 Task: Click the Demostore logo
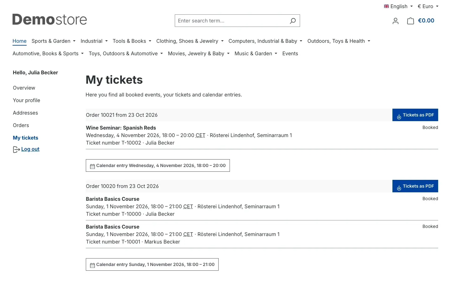click(x=49, y=19)
